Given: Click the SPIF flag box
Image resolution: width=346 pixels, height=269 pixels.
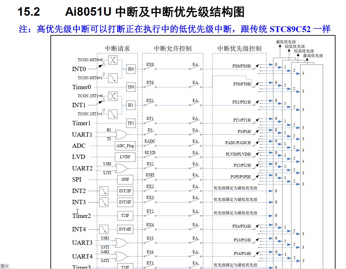Looking at the screenshot, I should (x=125, y=179).
